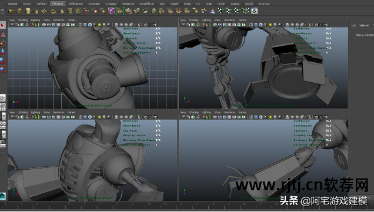Set smooth shade all in bottom-left viewport

85,117
